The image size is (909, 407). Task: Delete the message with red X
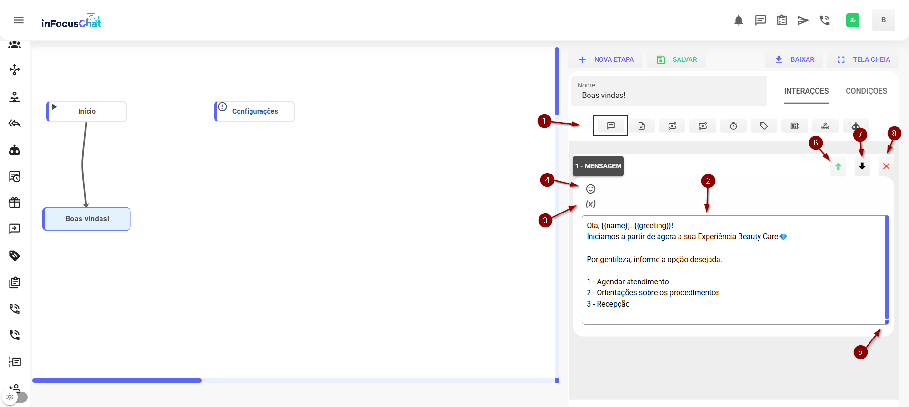pos(886,166)
